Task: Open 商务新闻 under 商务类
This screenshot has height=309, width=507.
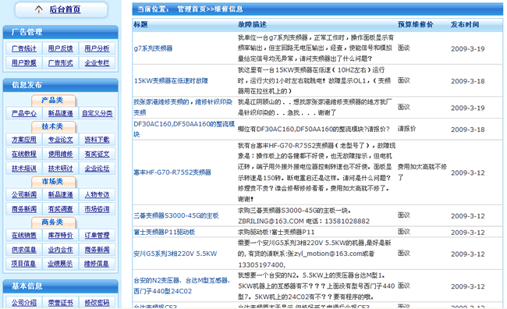Action: (97, 250)
